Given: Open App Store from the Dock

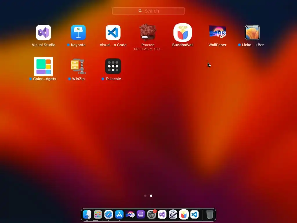Looking at the screenshot, I should pos(119,215).
